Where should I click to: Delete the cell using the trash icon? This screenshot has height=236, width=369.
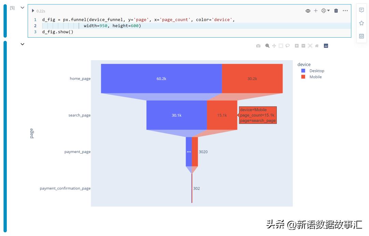coord(336,11)
